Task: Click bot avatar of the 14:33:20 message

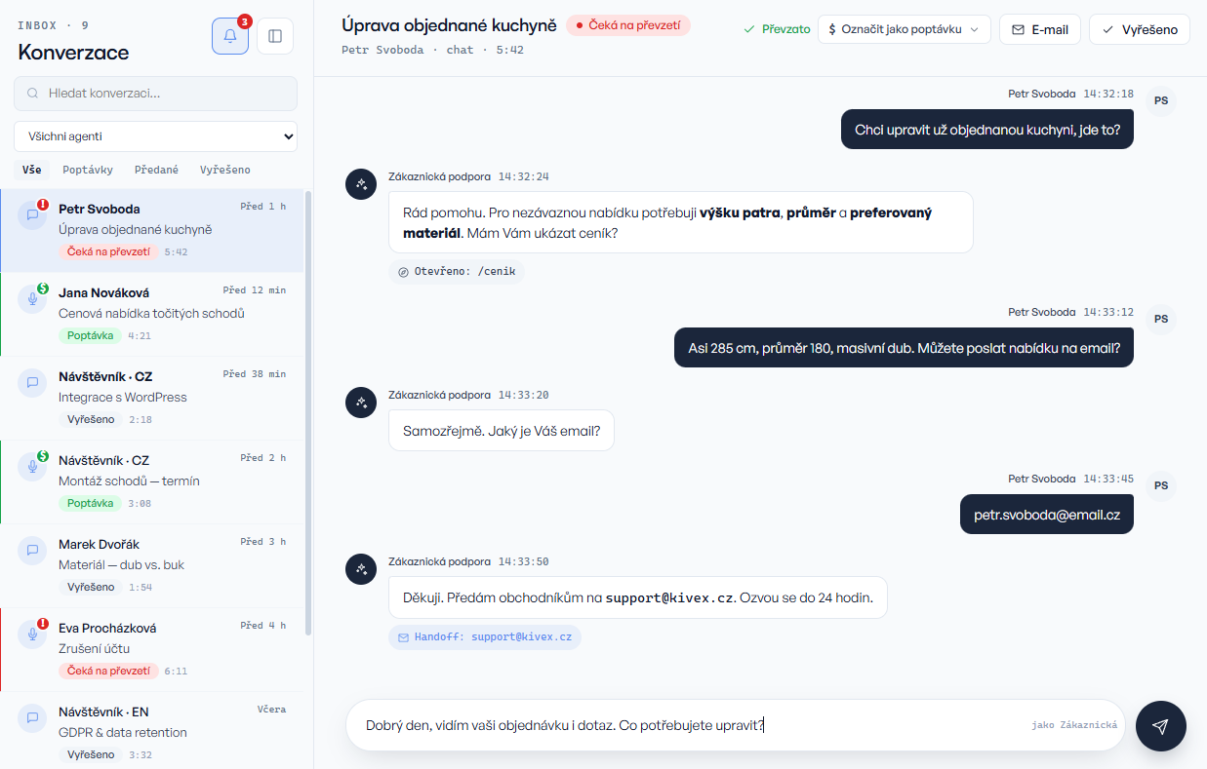Action: [361, 403]
